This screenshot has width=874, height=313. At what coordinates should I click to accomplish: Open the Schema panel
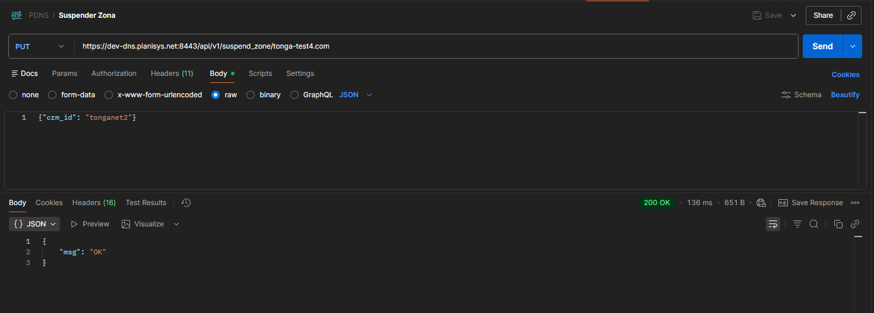point(802,95)
